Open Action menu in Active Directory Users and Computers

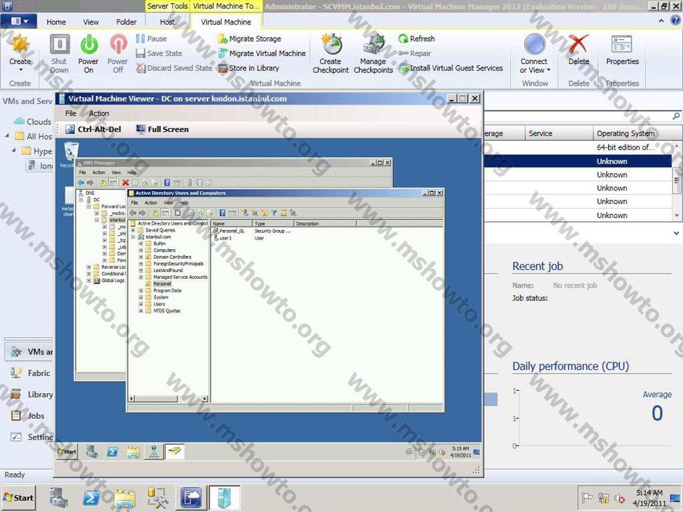click(x=151, y=203)
